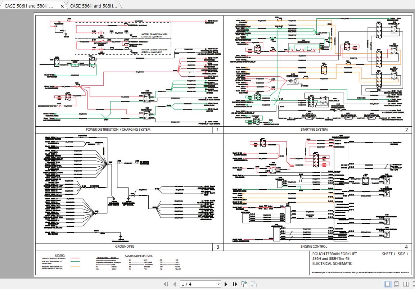The height and width of the screenshot is (289, 415).
Task: Go to the first page
Action: tap(166, 284)
